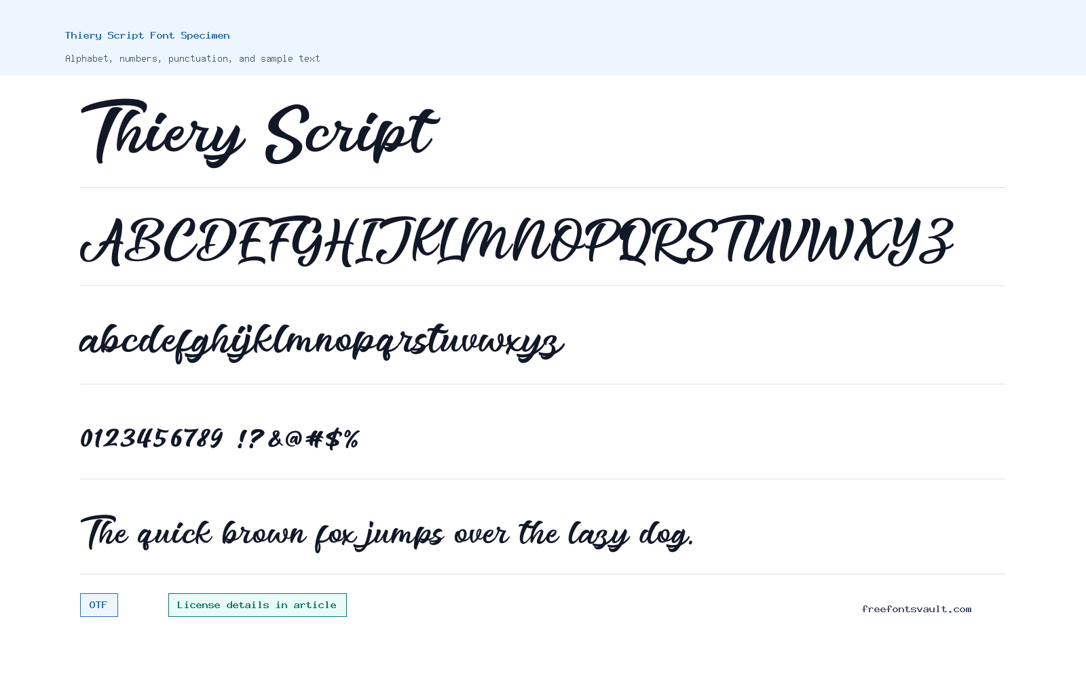Click the numbers and punctuation sample line
The image size is (1086, 678).
(x=220, y=438)
